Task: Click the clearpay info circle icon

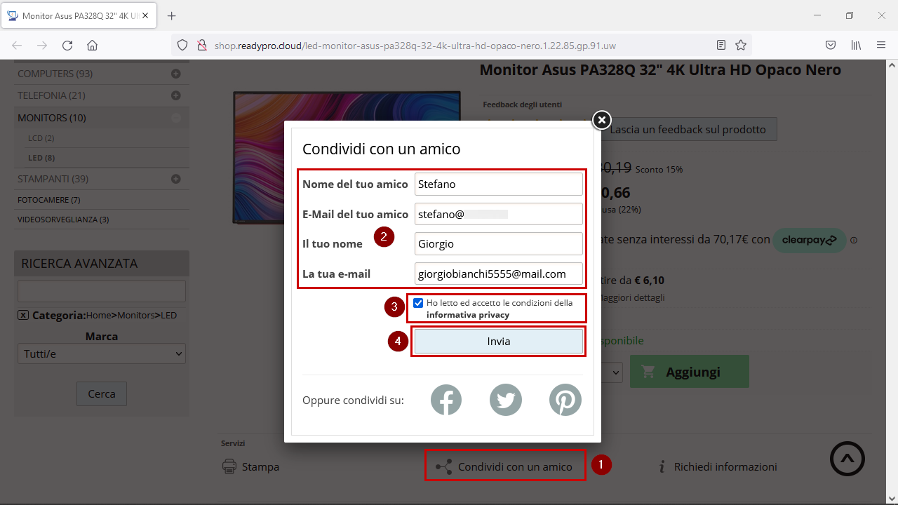Action: pyautogui.click(x=854, y=241)
